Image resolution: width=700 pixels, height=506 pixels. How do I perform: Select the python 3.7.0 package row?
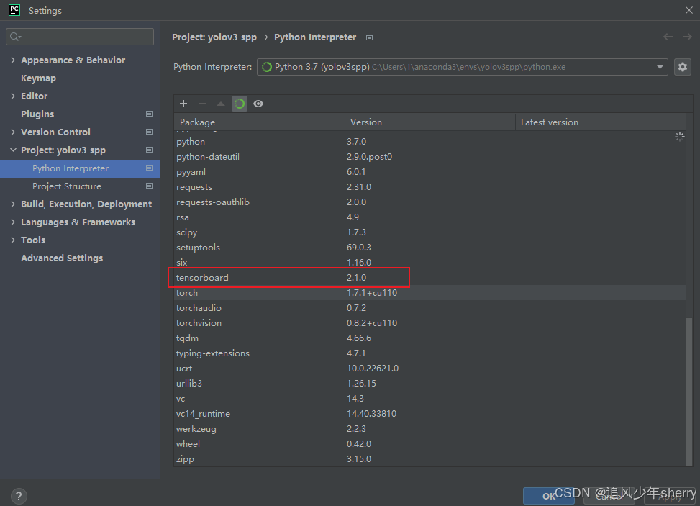(x=430, y=142)
